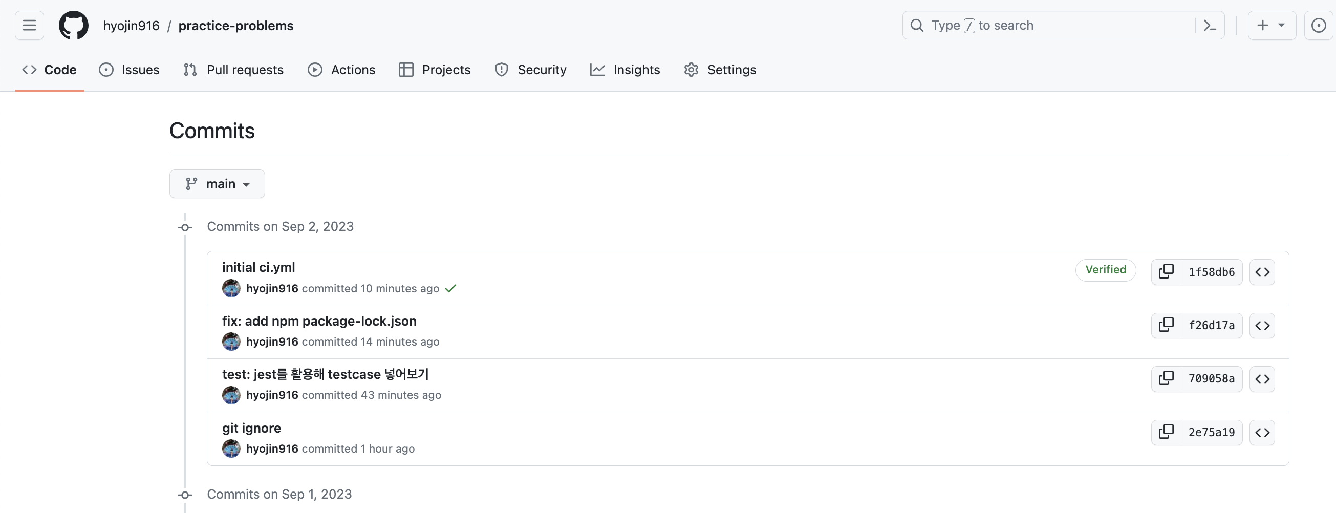Open commit hash f26d17a

1211,325
